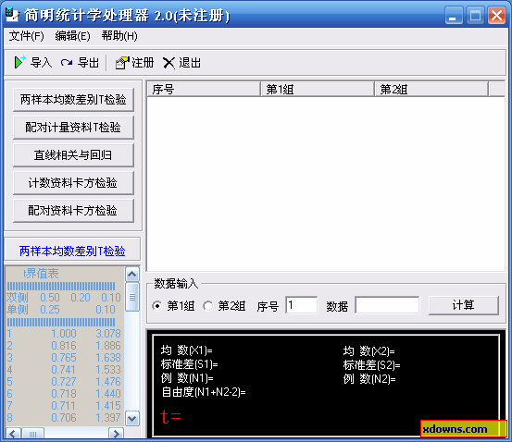
Task: Click the 注册 register icon
Action: pyautogui.click(x=122, y=62)
